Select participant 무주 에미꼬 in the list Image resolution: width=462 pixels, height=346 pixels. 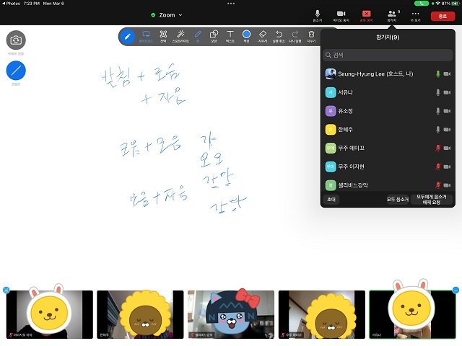[388, 148]
